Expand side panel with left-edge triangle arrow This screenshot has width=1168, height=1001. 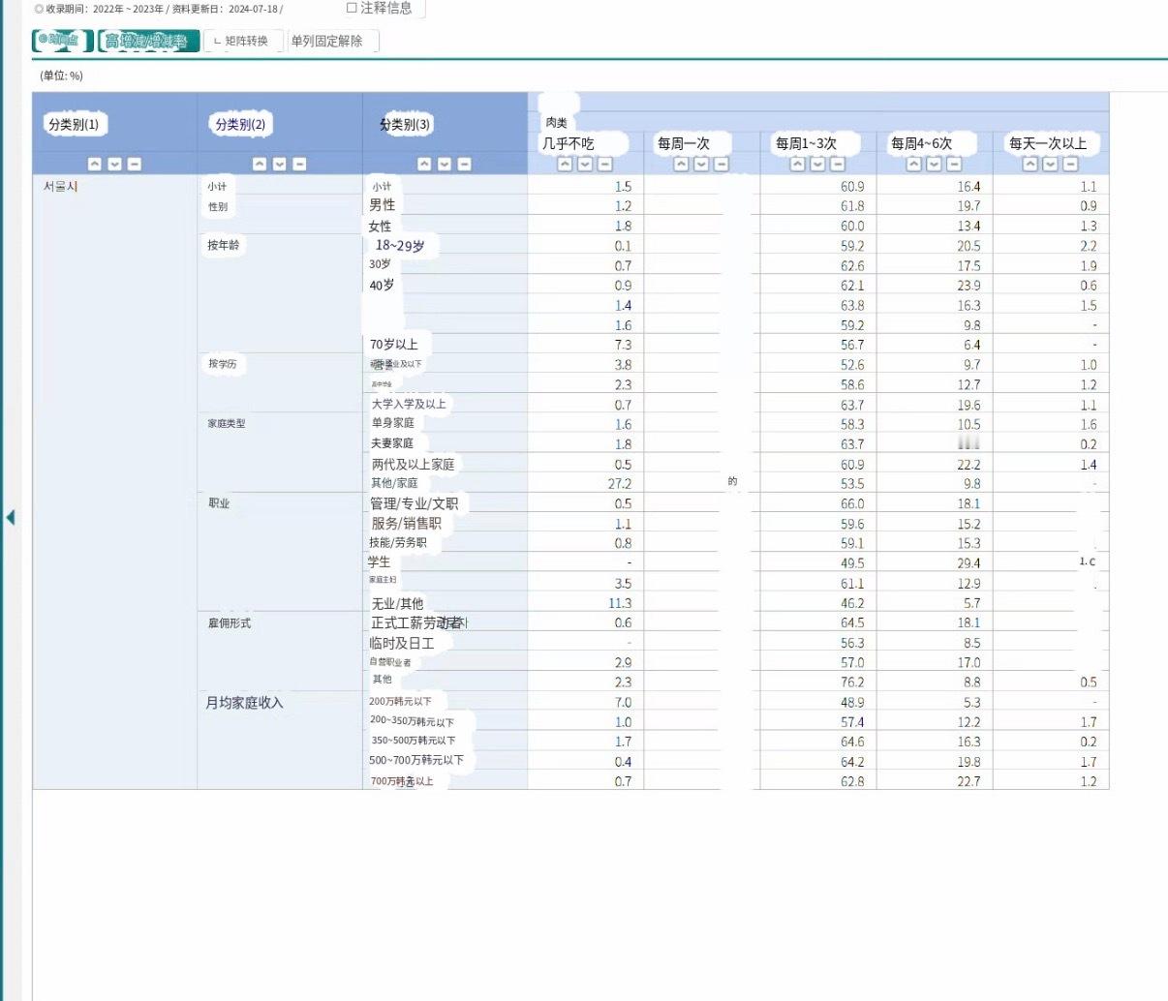11,517
